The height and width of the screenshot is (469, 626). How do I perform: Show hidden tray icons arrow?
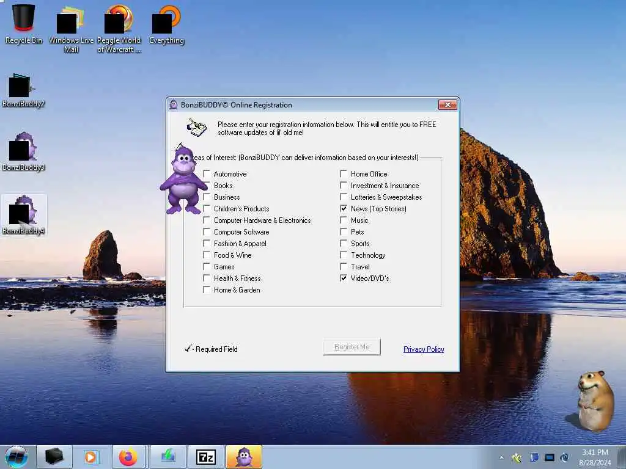501,457
